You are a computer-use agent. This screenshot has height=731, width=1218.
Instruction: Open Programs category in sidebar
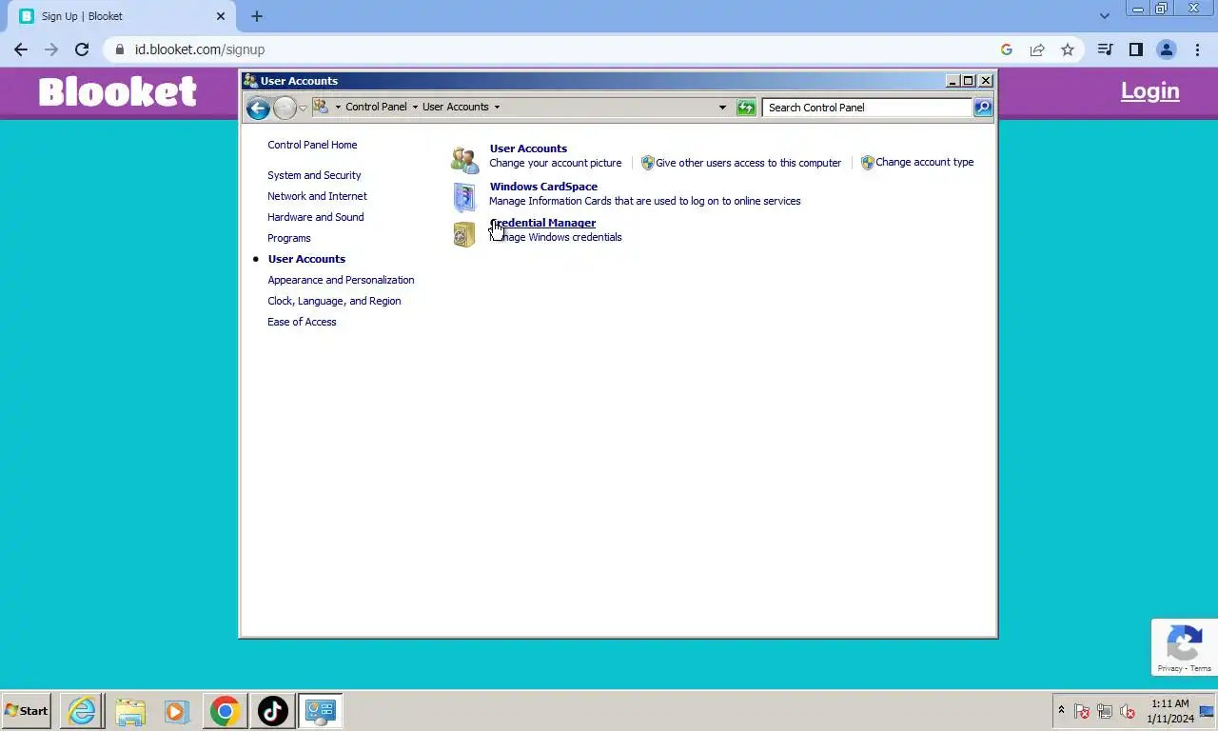[288, 238]
